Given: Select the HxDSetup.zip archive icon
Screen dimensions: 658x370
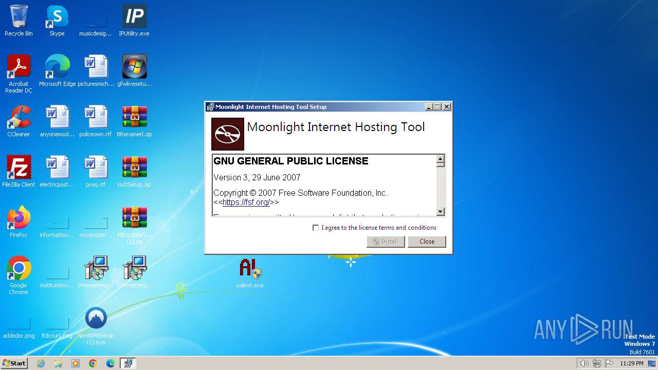Looking at the screenshot, I should tap(134, 172).
